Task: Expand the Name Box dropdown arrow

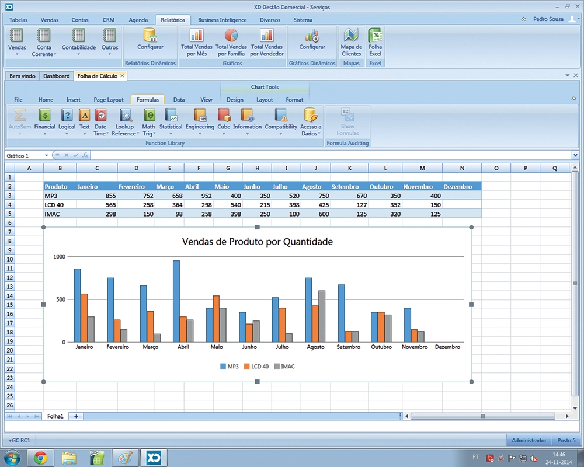Action: point(46,156)
